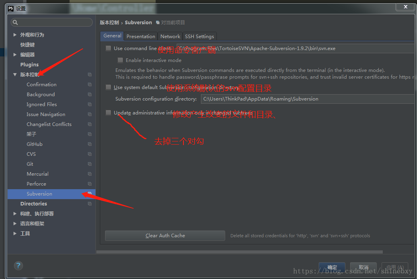The width and height of the screenshot is (417, 279).
Task: Switch to the Presentation tab
Action: point(141,37)
